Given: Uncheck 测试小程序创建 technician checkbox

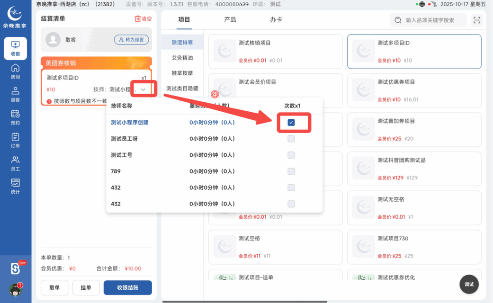Looking at the screenshot, I should click(291, 122).
